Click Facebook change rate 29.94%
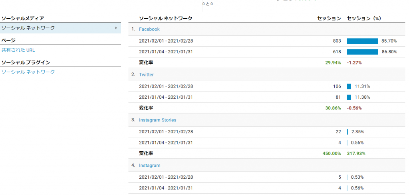 (x=333, y=62)
